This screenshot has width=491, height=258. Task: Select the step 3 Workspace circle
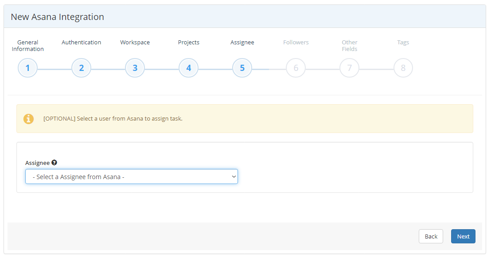tap(135, 67)
